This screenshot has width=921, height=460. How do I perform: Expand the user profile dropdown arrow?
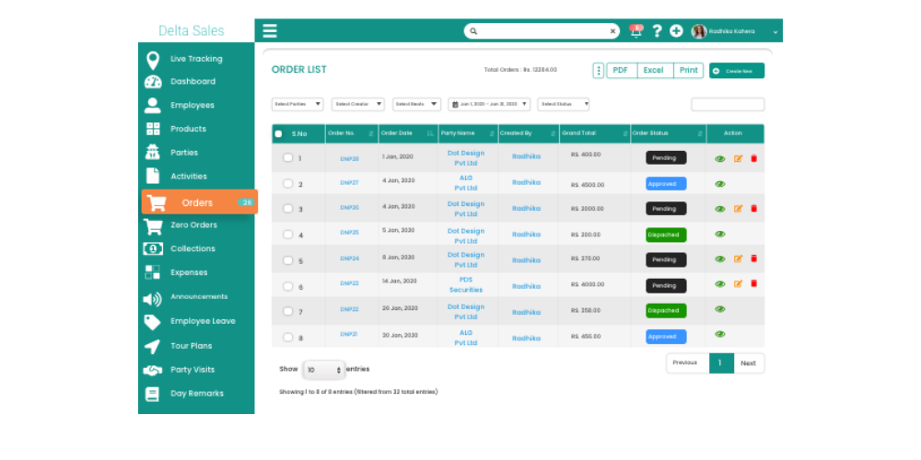click(x=775, y=32)
